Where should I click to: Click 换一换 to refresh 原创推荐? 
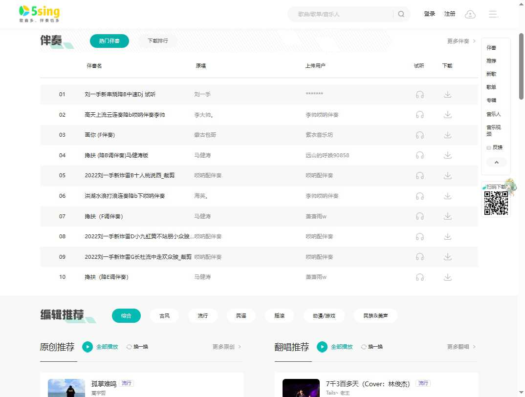click(137, 347)
